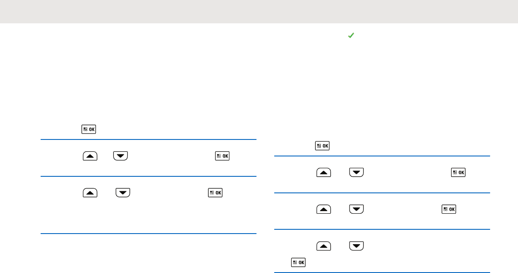Click the OK key in right column's third step
This screenshot has height=273, width=518.
point(449,210)
